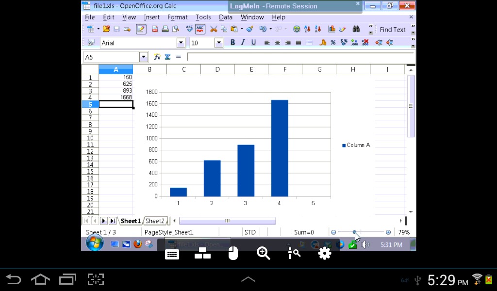Undo the last action
This screenshot has height=291, width=497.
(263, 29)
